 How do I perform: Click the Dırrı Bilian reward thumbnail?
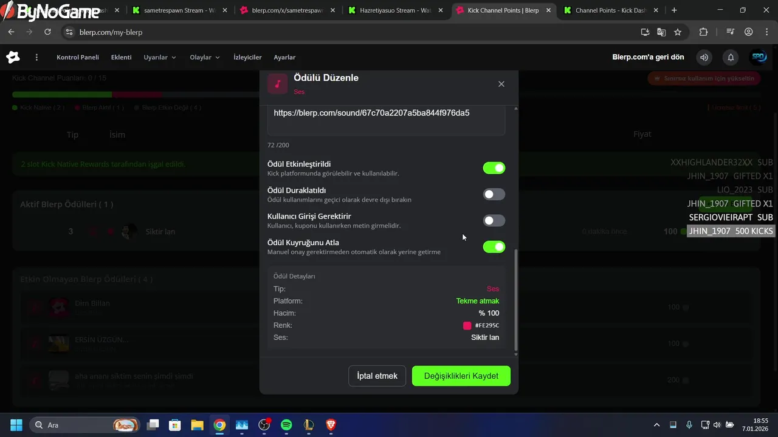[59, 307]
